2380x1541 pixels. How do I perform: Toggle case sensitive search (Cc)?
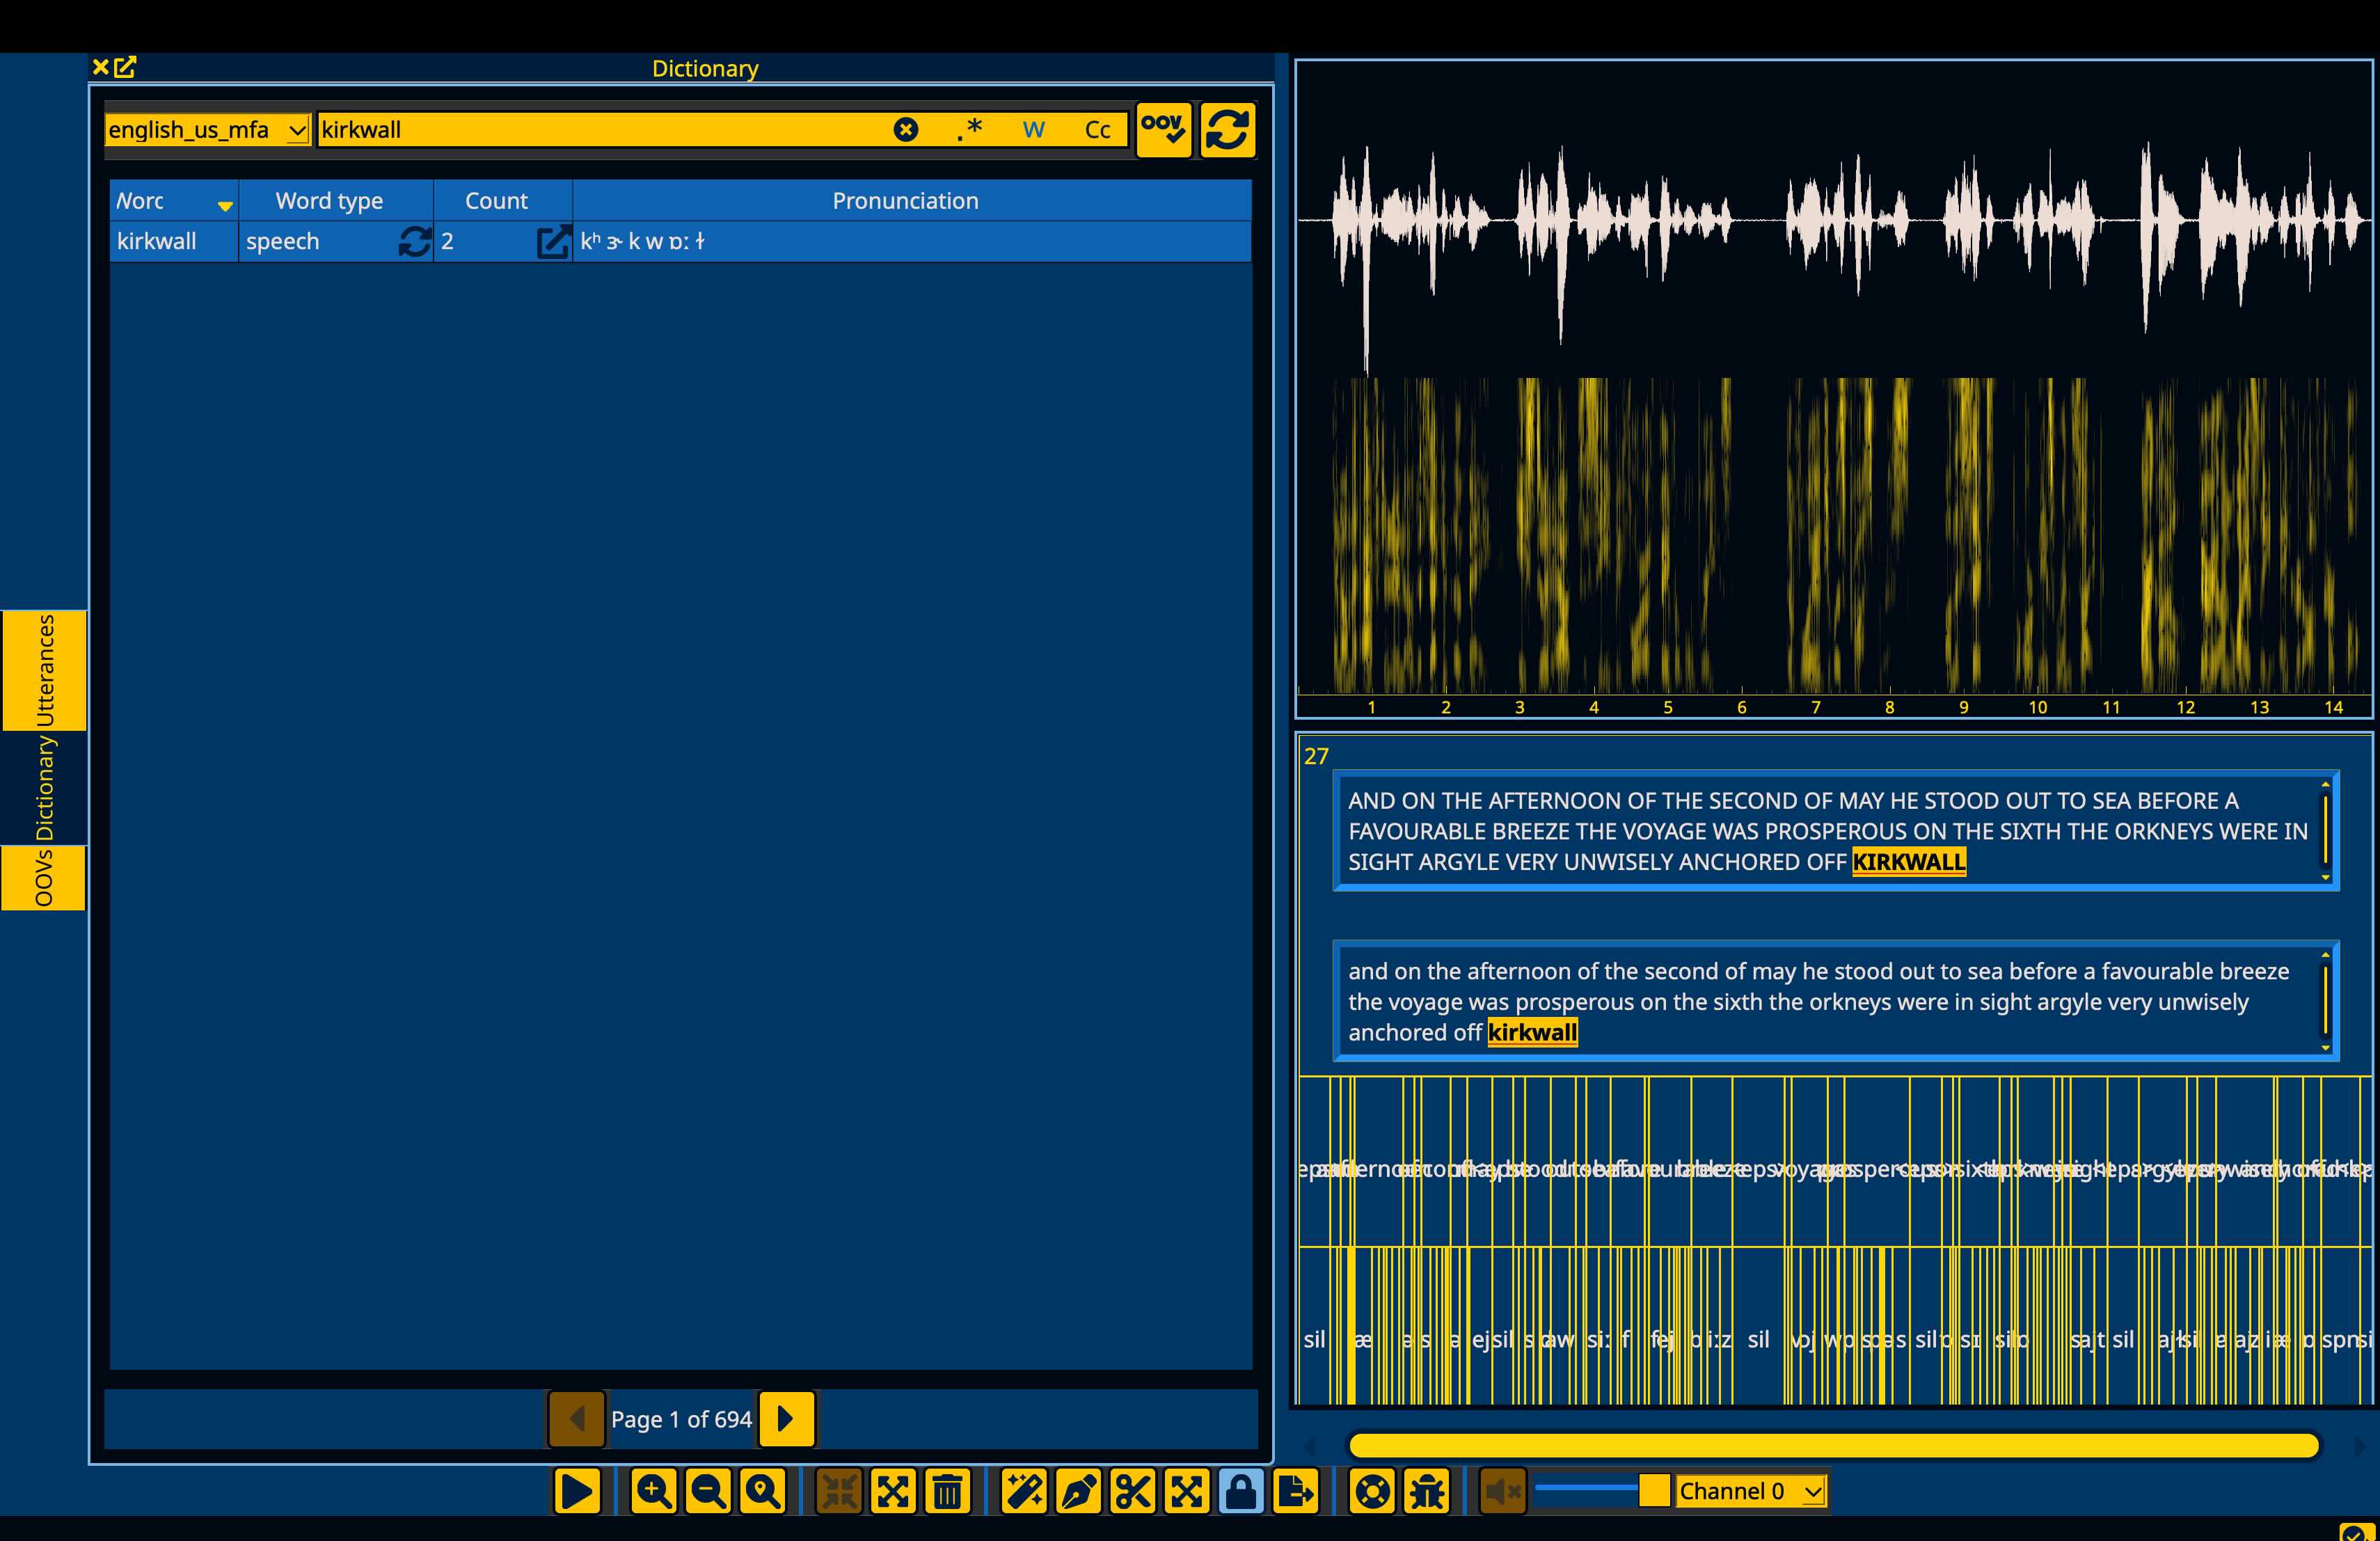[1097, 129]
